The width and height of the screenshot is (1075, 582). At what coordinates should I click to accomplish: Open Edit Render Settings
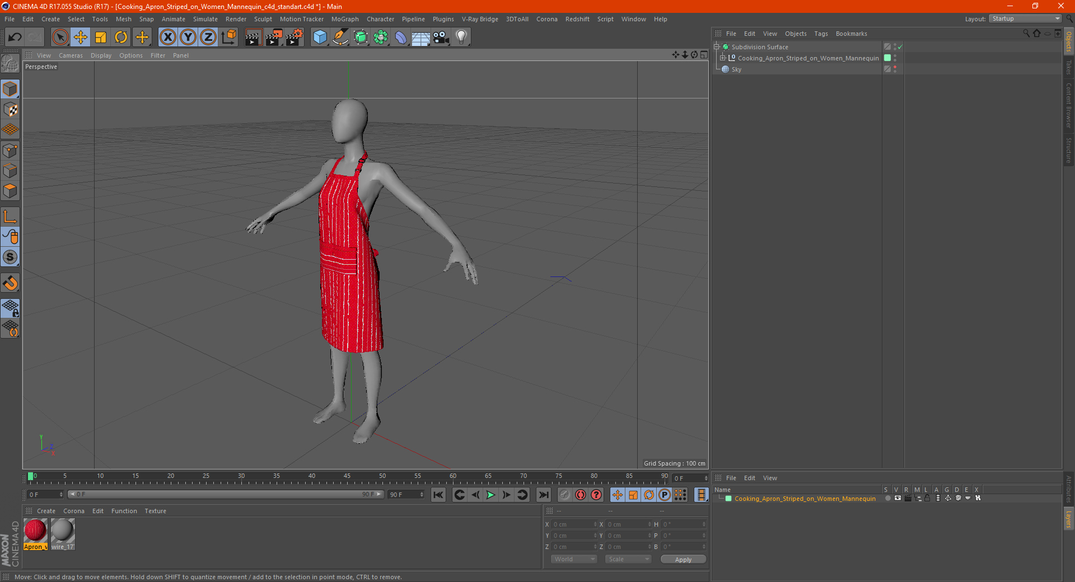coord(295,37)
